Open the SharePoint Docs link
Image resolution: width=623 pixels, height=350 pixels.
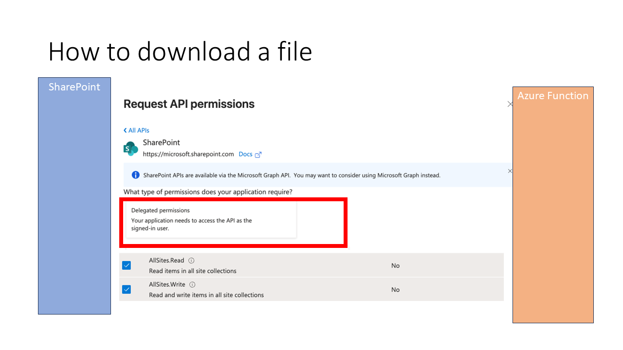coord(245,154)
